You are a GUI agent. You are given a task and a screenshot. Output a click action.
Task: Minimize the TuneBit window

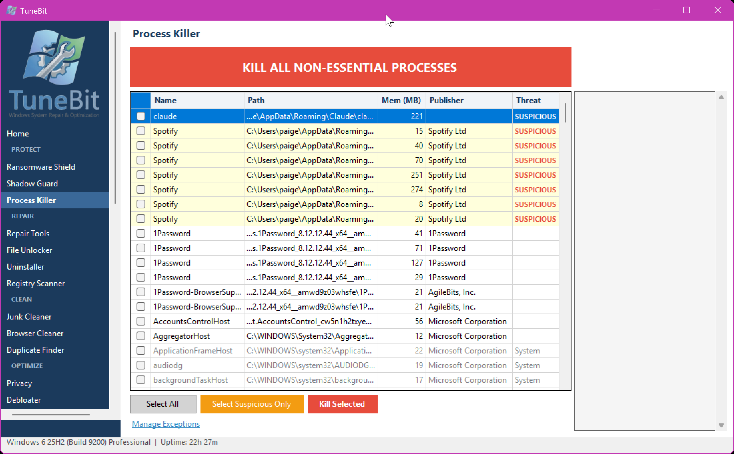pyautogui.click(x=656, y=10)
